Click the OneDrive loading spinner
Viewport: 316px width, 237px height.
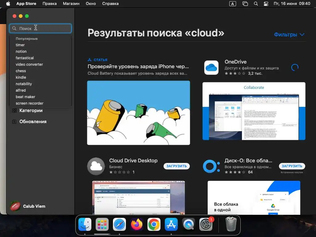point(295,68)
